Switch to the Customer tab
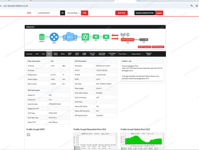 coord(29,54)
